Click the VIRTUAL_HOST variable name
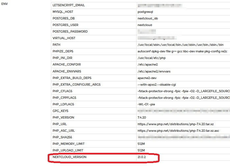This screenshot has width=230, height=166. coord(64,38)
